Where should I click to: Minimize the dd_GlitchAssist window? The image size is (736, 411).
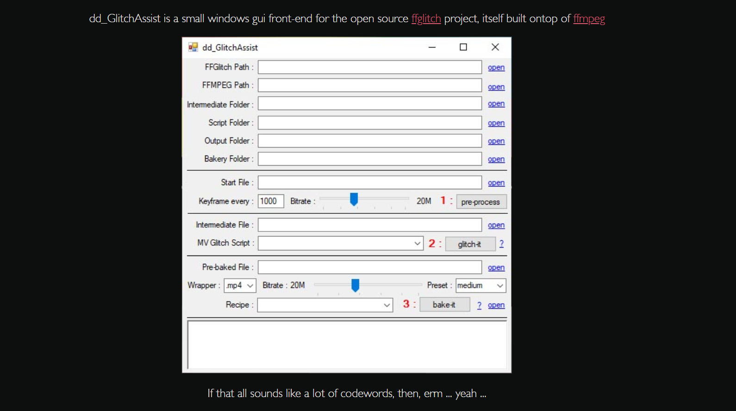coord(432,47)
